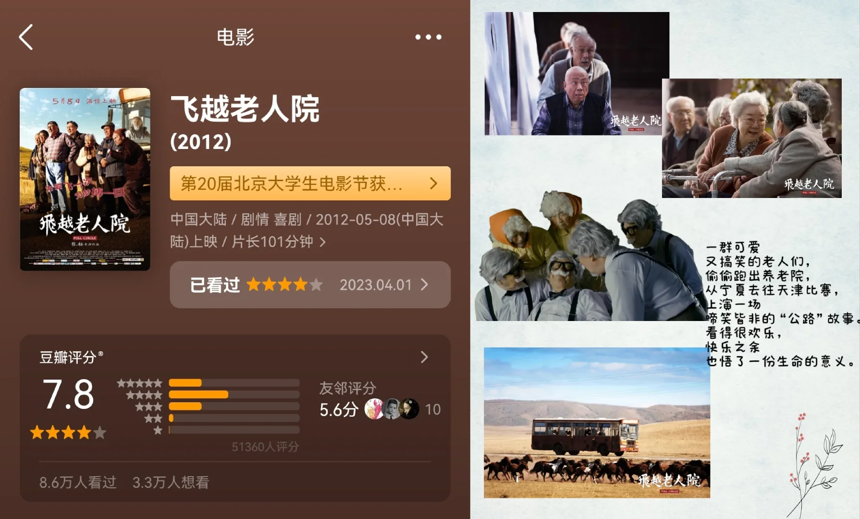The image size is (860, 519).
Task: Open the 8.6万人看过 viewers list
Action: click(x=78, y=482)
